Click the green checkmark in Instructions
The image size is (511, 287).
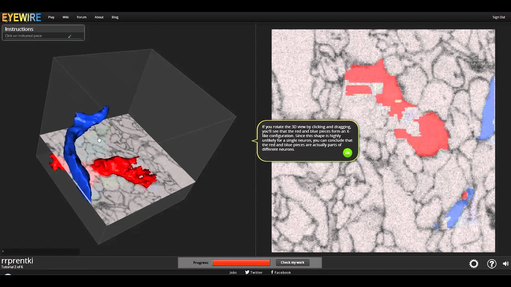[x=69, y=36]
